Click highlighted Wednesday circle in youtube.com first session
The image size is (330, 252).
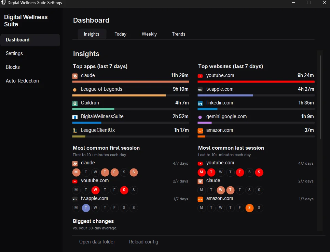coord(95,190)
